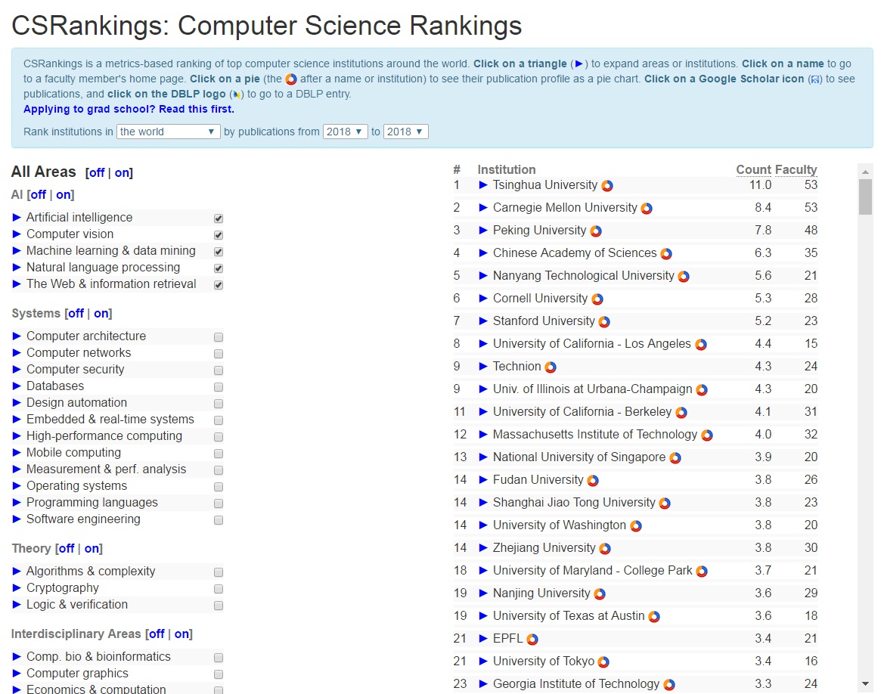Enable Operating systems checkbox
The width and height of the screenshot is (884, 694).
(x=219, y=487)
